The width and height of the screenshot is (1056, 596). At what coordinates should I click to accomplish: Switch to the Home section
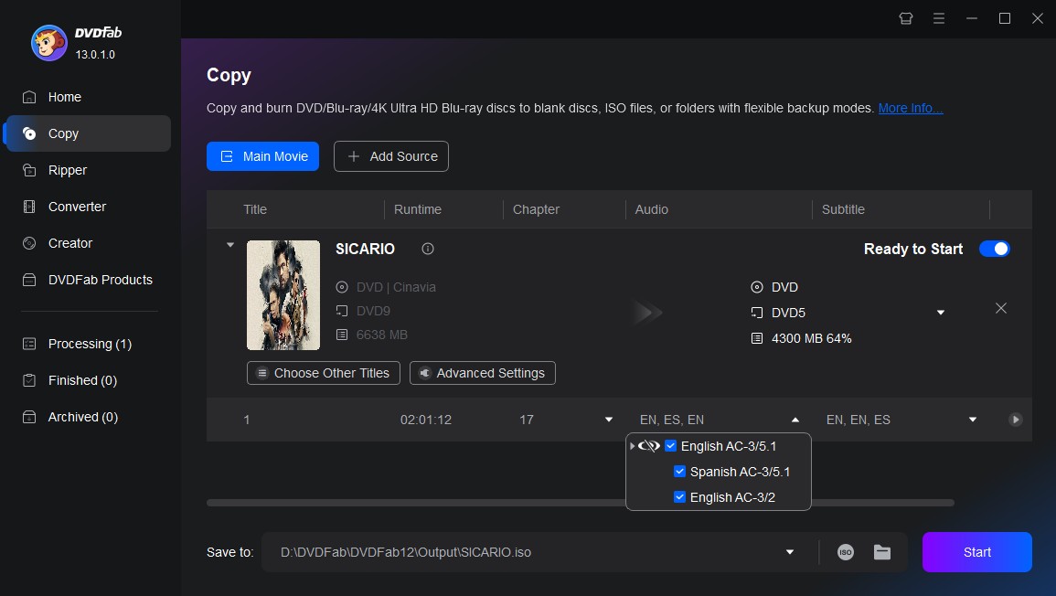click(64, 97)
